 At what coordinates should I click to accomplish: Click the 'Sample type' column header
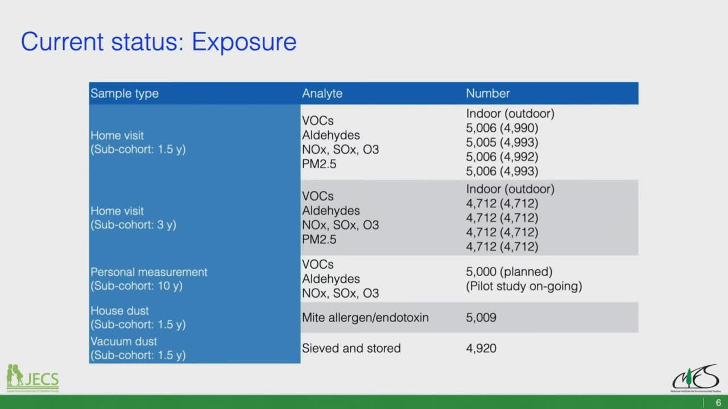(125, 94)
